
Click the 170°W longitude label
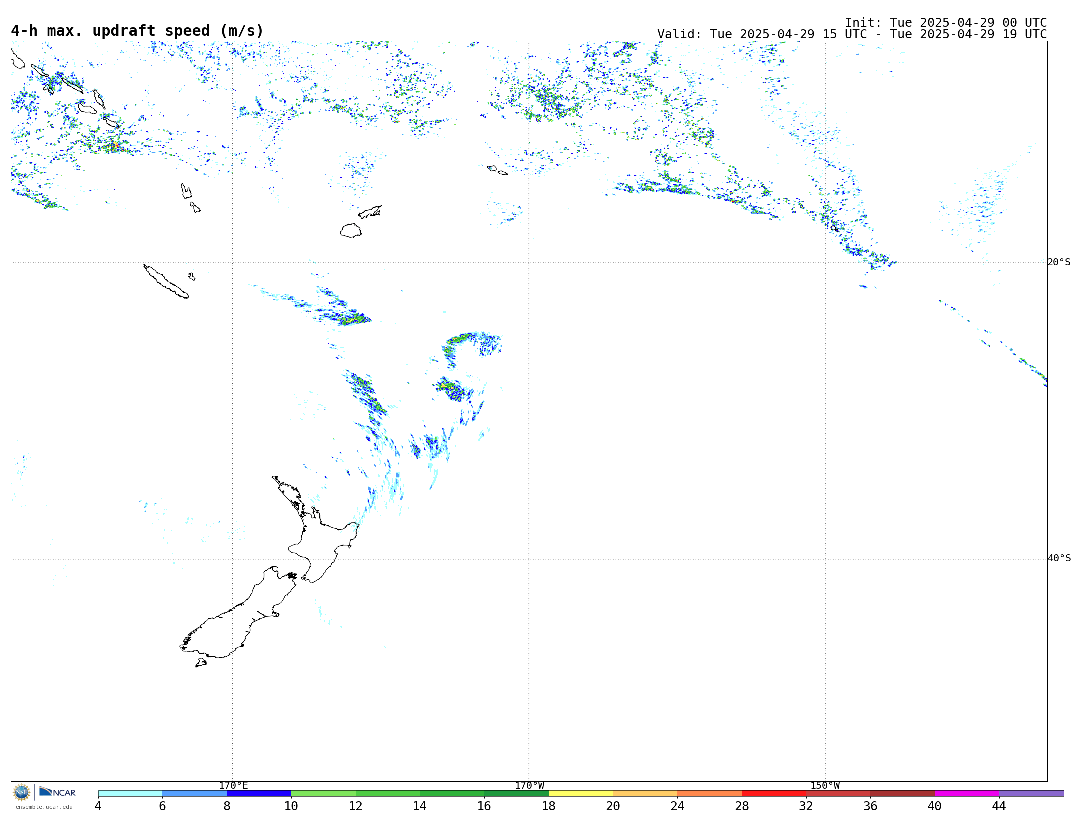pos(529,786)
